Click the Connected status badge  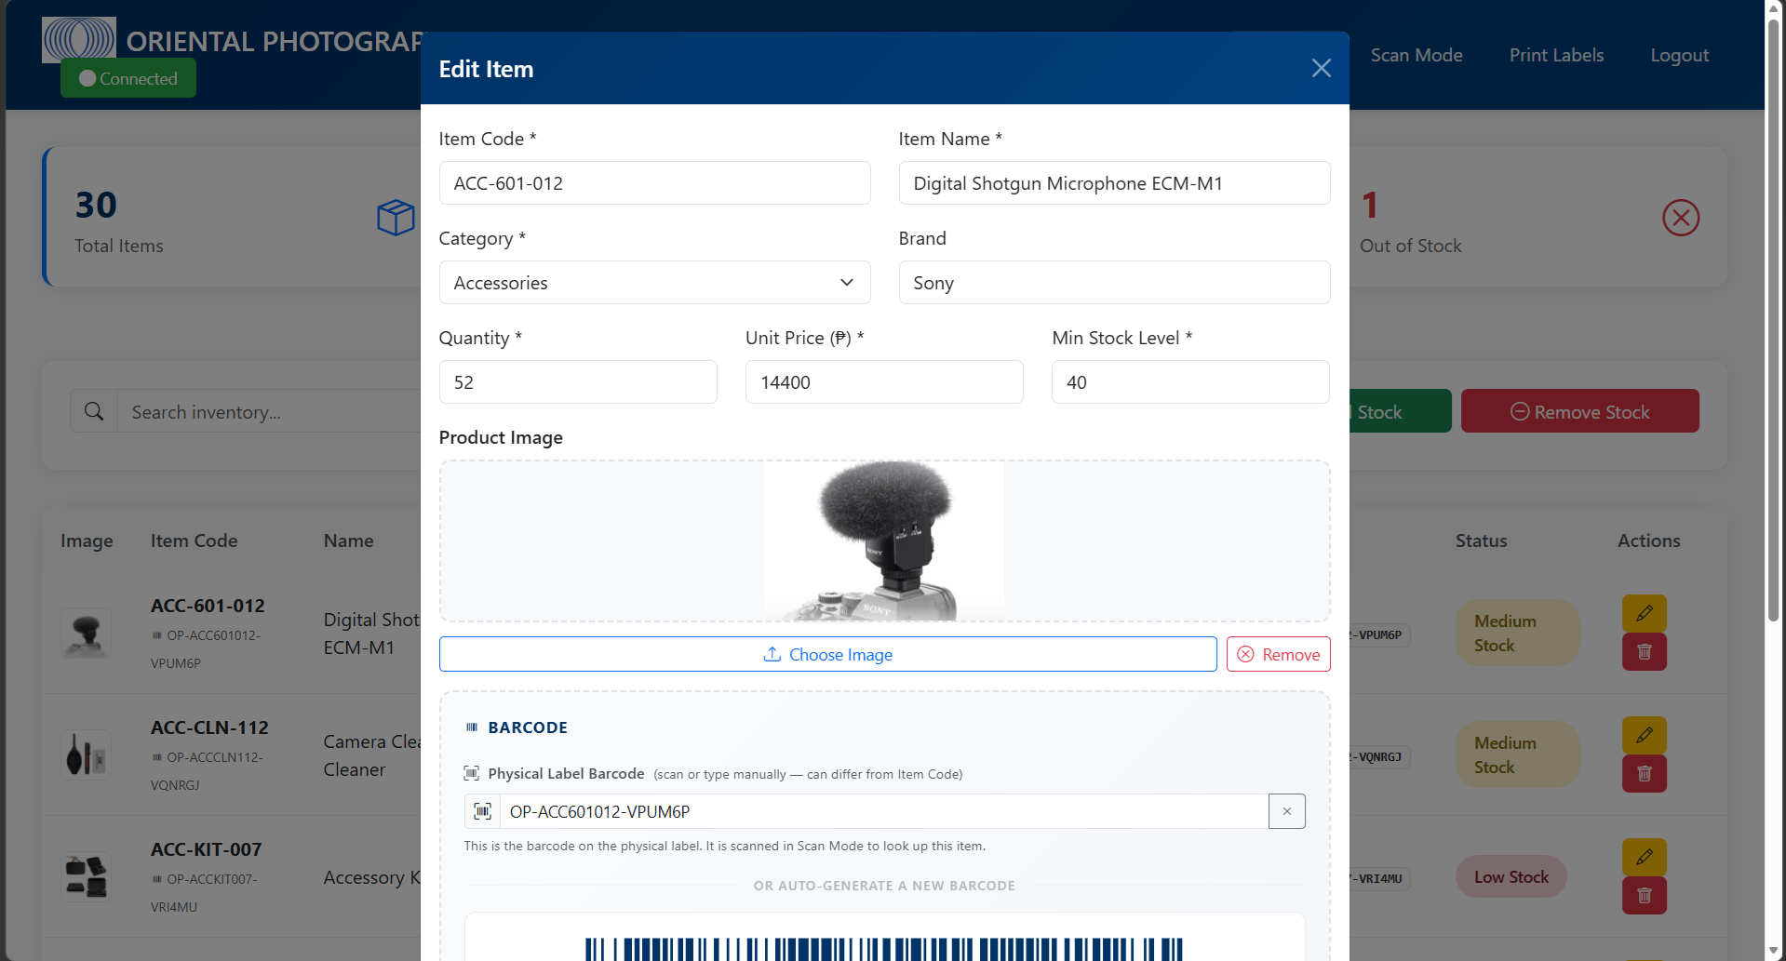[128, 78]
